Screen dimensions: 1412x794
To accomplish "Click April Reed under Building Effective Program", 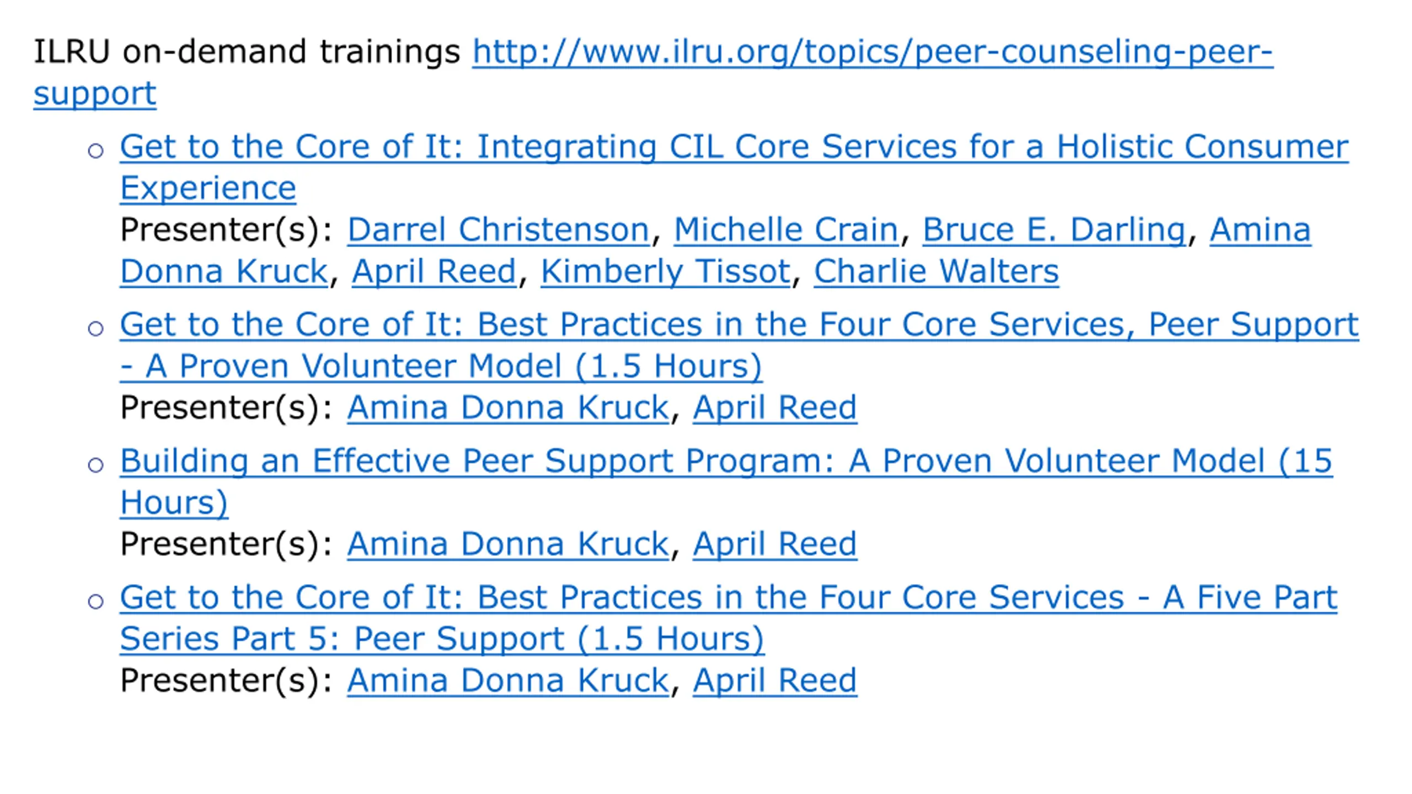I will (774, 545).
